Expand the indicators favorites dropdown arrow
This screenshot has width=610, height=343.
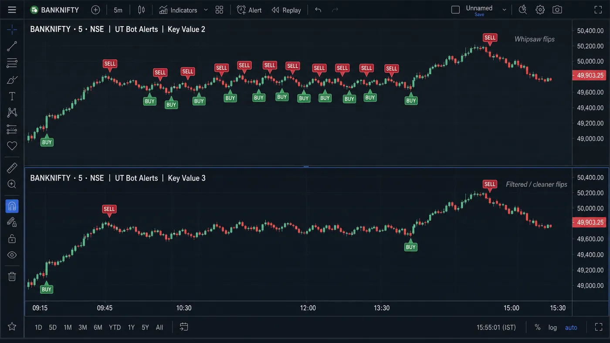[206, 10]
